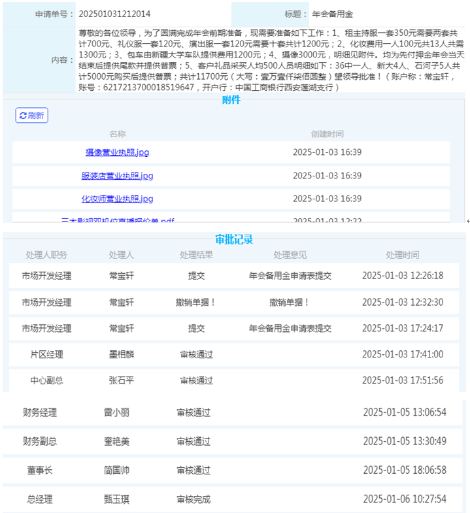Viewport: 470px width, 513px height.
Task: Click the 处理人职务 column header
Action: point(46,255)
